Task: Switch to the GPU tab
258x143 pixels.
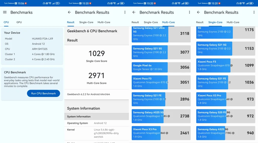Action: pos(19,22)
